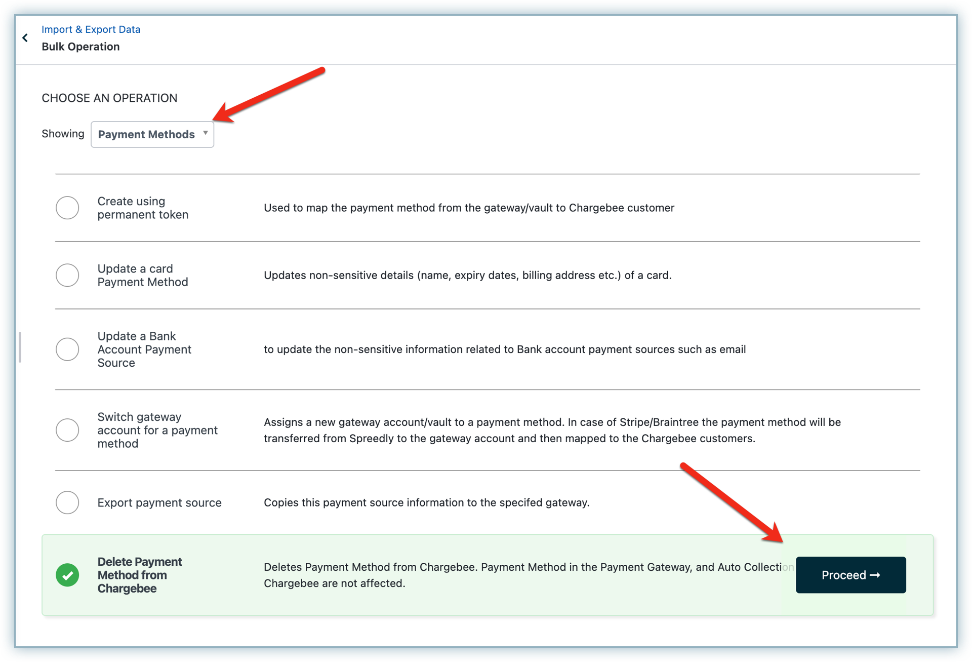The height and width of the screenshot is (662, 972).
Task: Click Update a Bank Account Payment Source label
Action: click(144, 349)
